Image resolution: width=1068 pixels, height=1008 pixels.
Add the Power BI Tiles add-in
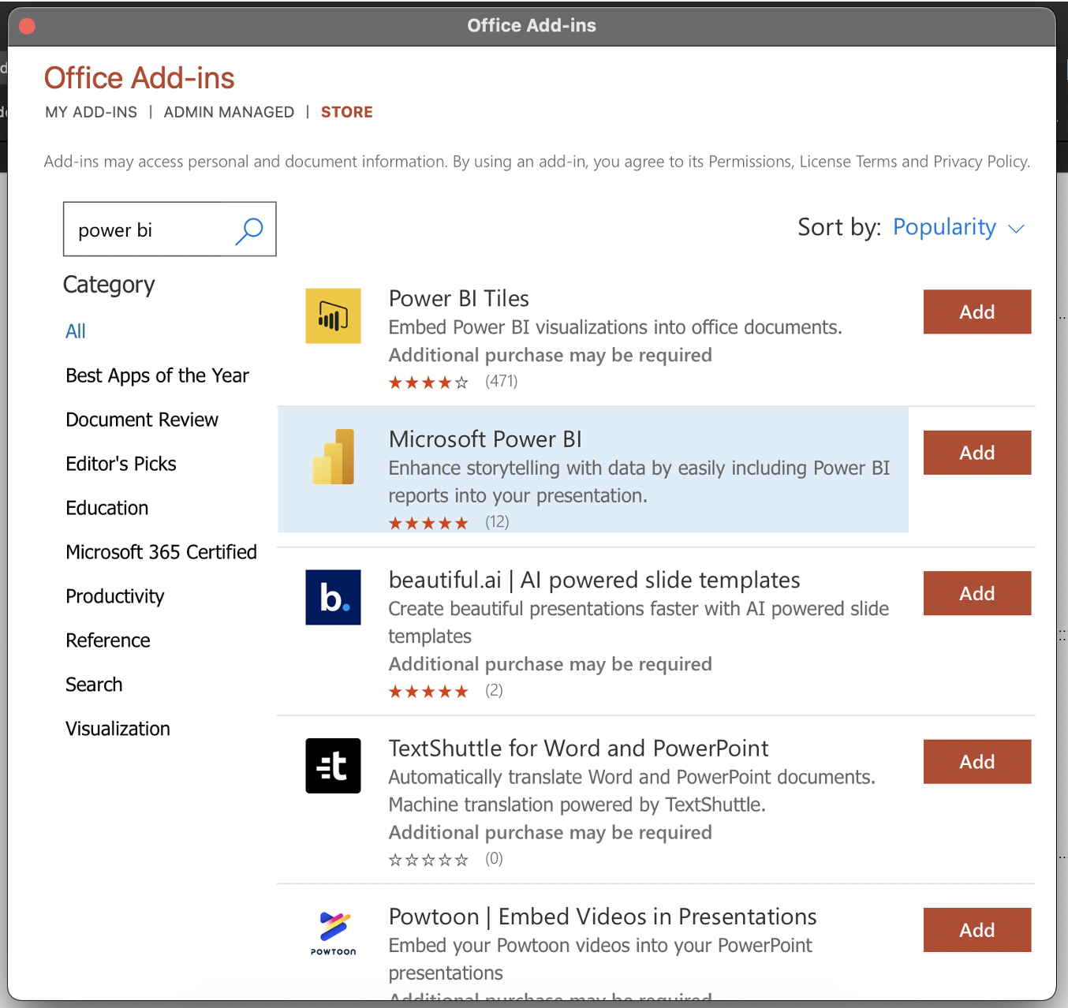pyautogui.click(x=977, y=312)
